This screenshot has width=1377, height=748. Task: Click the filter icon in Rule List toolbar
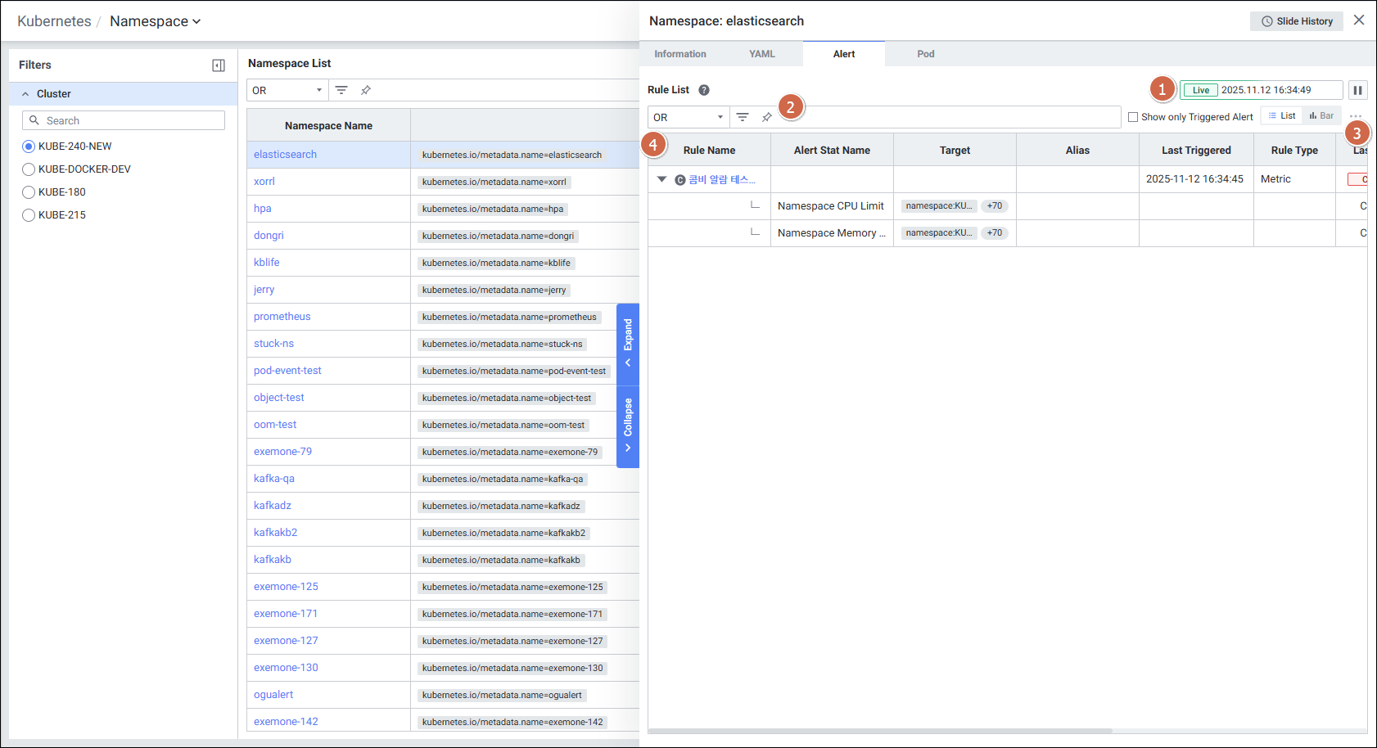pyautogui.click(x=743, y=117)
